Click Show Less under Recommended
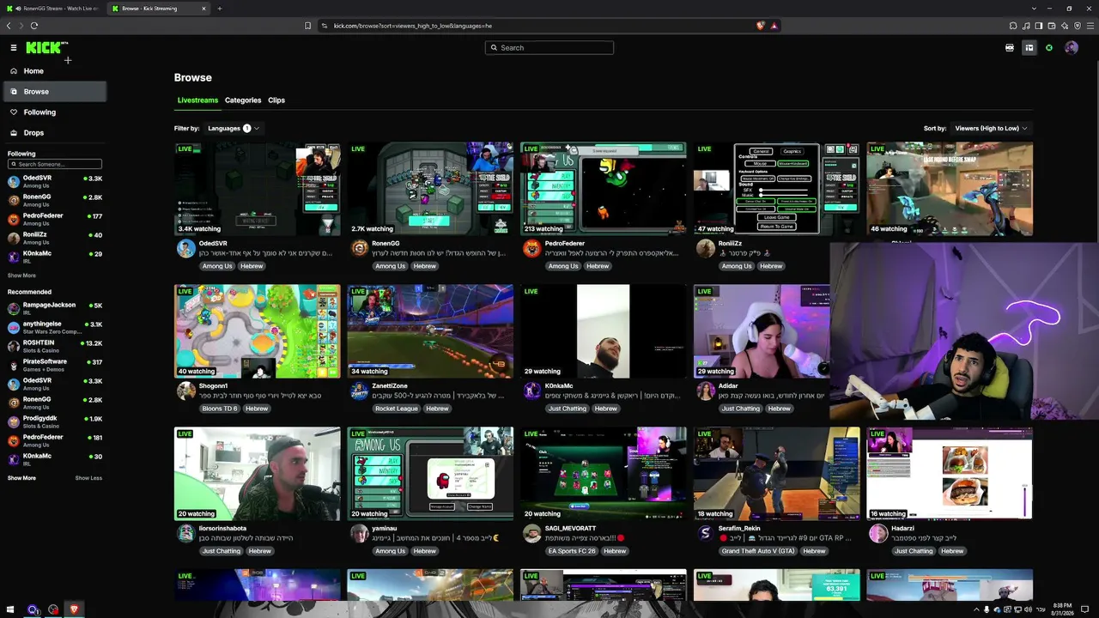The height and width of the screenshot is (618, 1099). coord(88,478)
